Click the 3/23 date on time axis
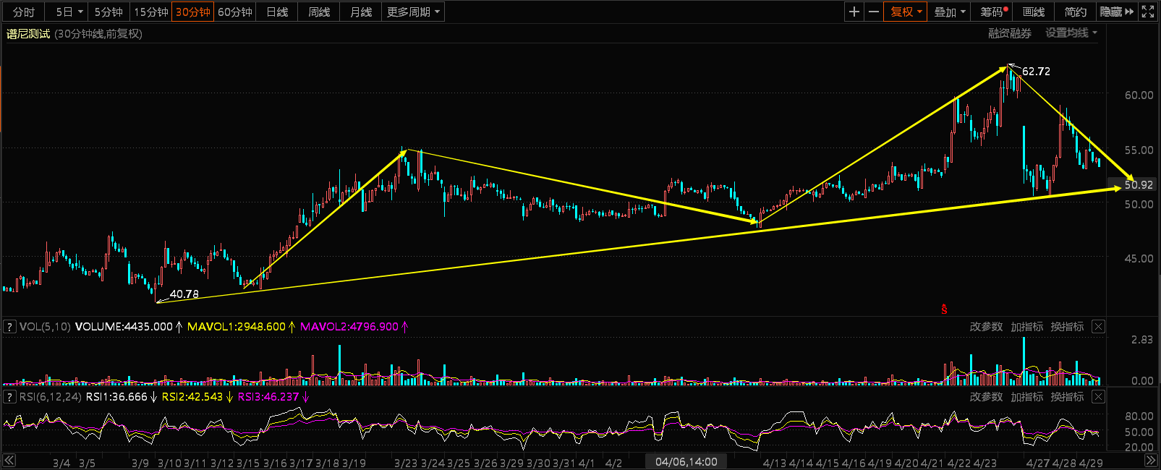This screenshot has height=470, width=1161. pyautogui.click(x=405, y=463)
